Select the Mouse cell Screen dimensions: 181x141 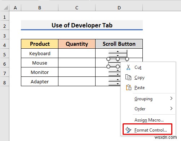(40, 63)
